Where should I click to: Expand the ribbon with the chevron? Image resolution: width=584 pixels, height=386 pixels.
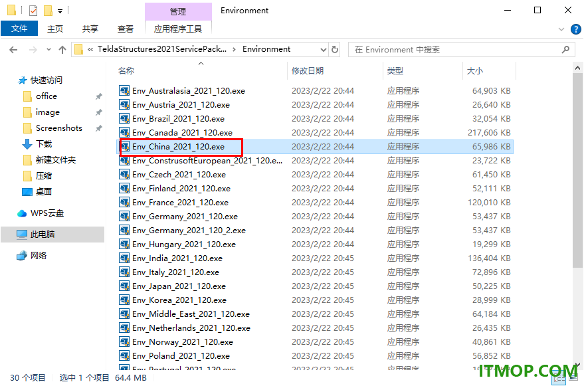tap(561, 29)
